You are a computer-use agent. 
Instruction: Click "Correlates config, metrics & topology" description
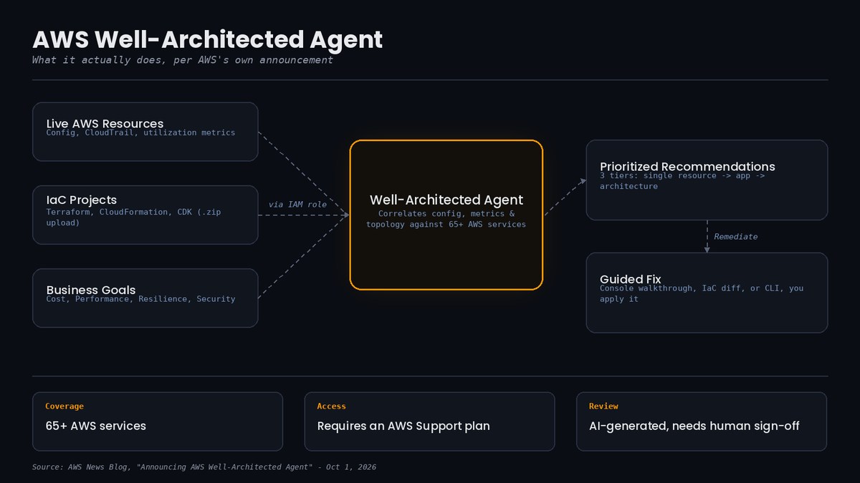click(446, 219)
